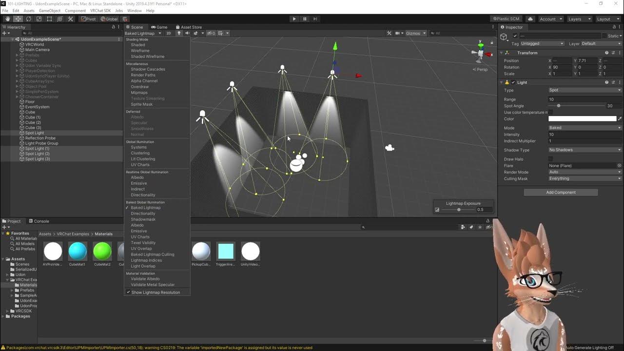Select the Transform tool
The height and width of the screenshot is (351, 624).
click(x=60, y=19)
